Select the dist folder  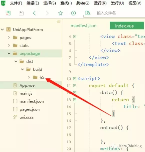tap(30, 61)
